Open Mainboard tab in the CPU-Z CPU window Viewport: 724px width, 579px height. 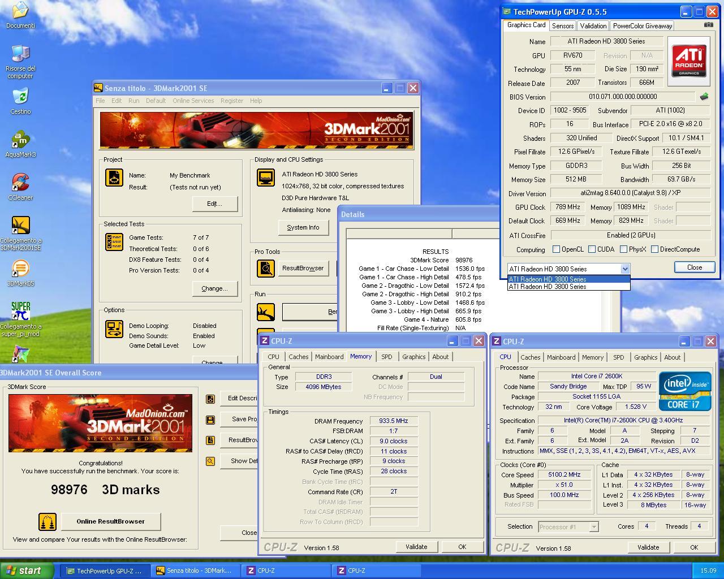[x=561, y=357]
